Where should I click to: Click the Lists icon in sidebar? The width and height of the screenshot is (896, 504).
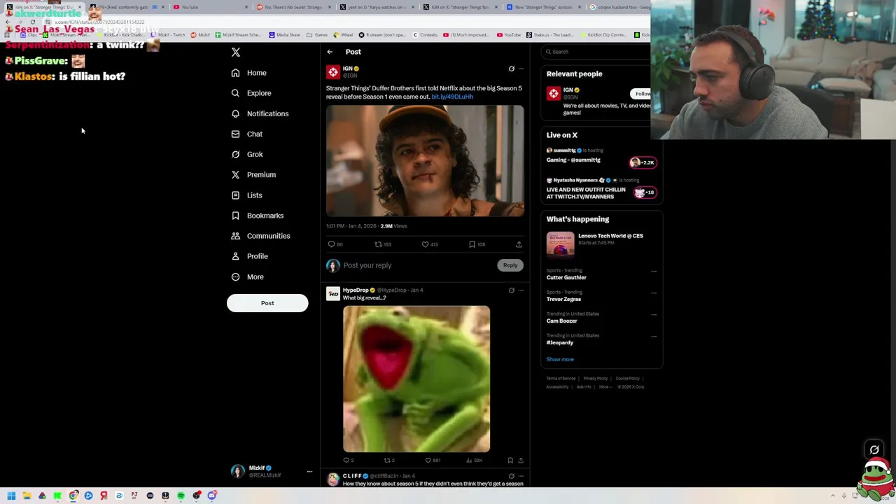tap(235, 195)
